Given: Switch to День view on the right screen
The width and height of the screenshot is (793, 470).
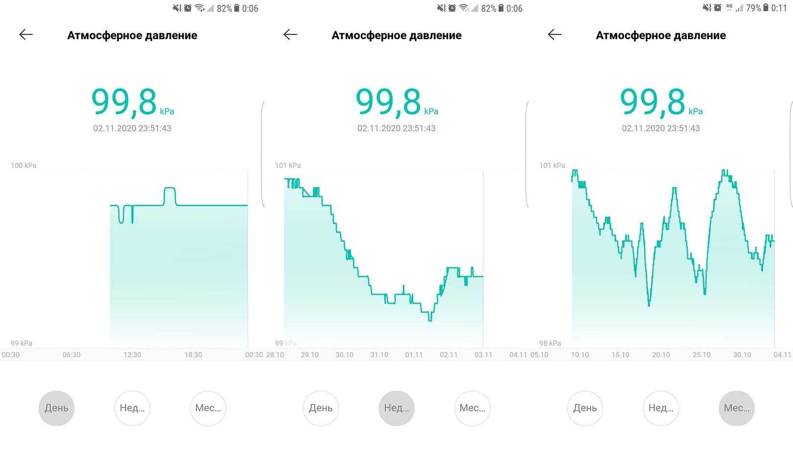Looking at the screenshot, I should point(585,408).
